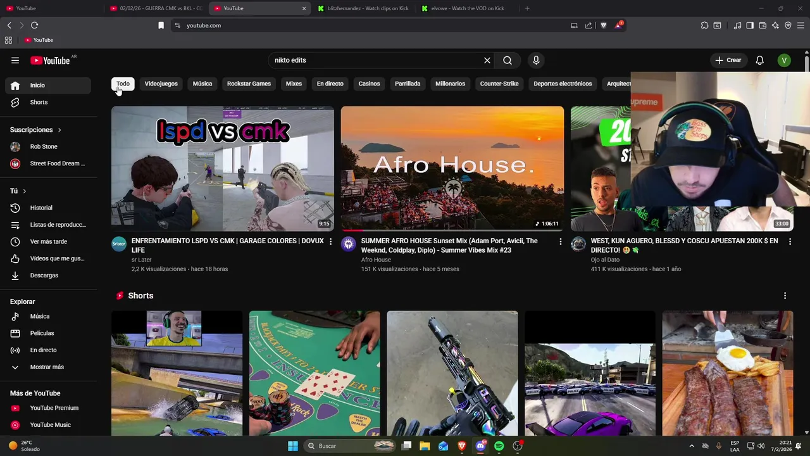Open Leo AI sparkle icon
The image size is (810, 456).
775,25
